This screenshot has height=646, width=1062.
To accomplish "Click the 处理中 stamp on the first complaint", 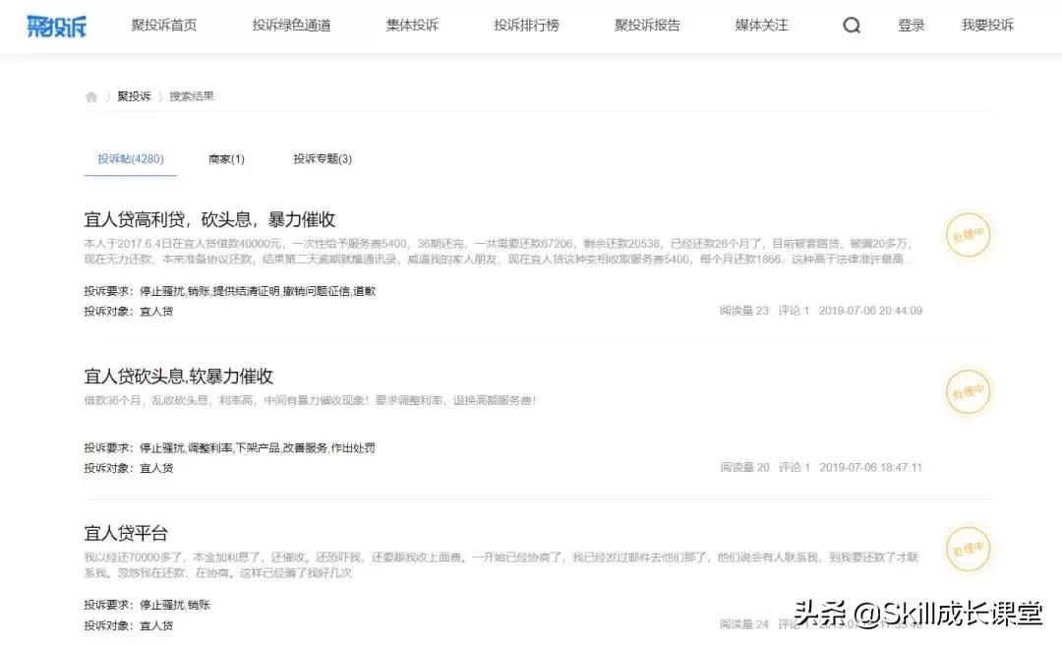I will pos(967,235).
